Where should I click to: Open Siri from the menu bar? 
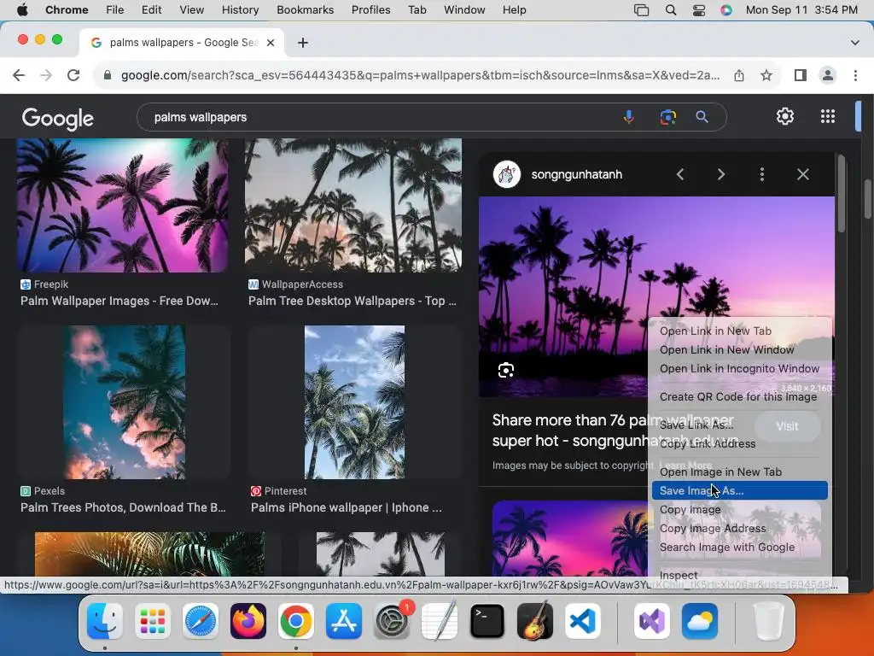click(x=725, y=10)
